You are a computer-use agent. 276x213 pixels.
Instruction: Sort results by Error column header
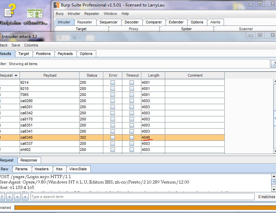tap(113, 75)
